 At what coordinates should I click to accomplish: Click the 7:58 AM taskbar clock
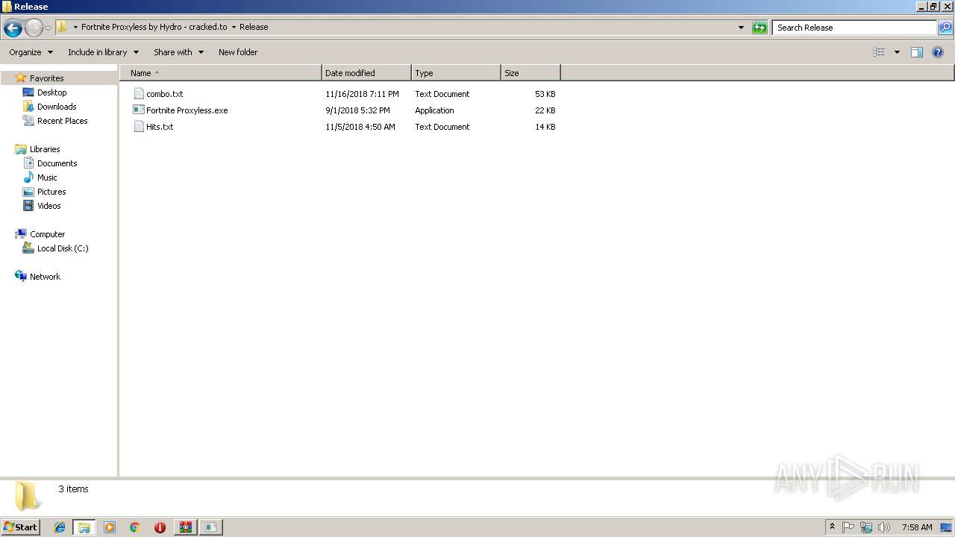pos(917,527)
